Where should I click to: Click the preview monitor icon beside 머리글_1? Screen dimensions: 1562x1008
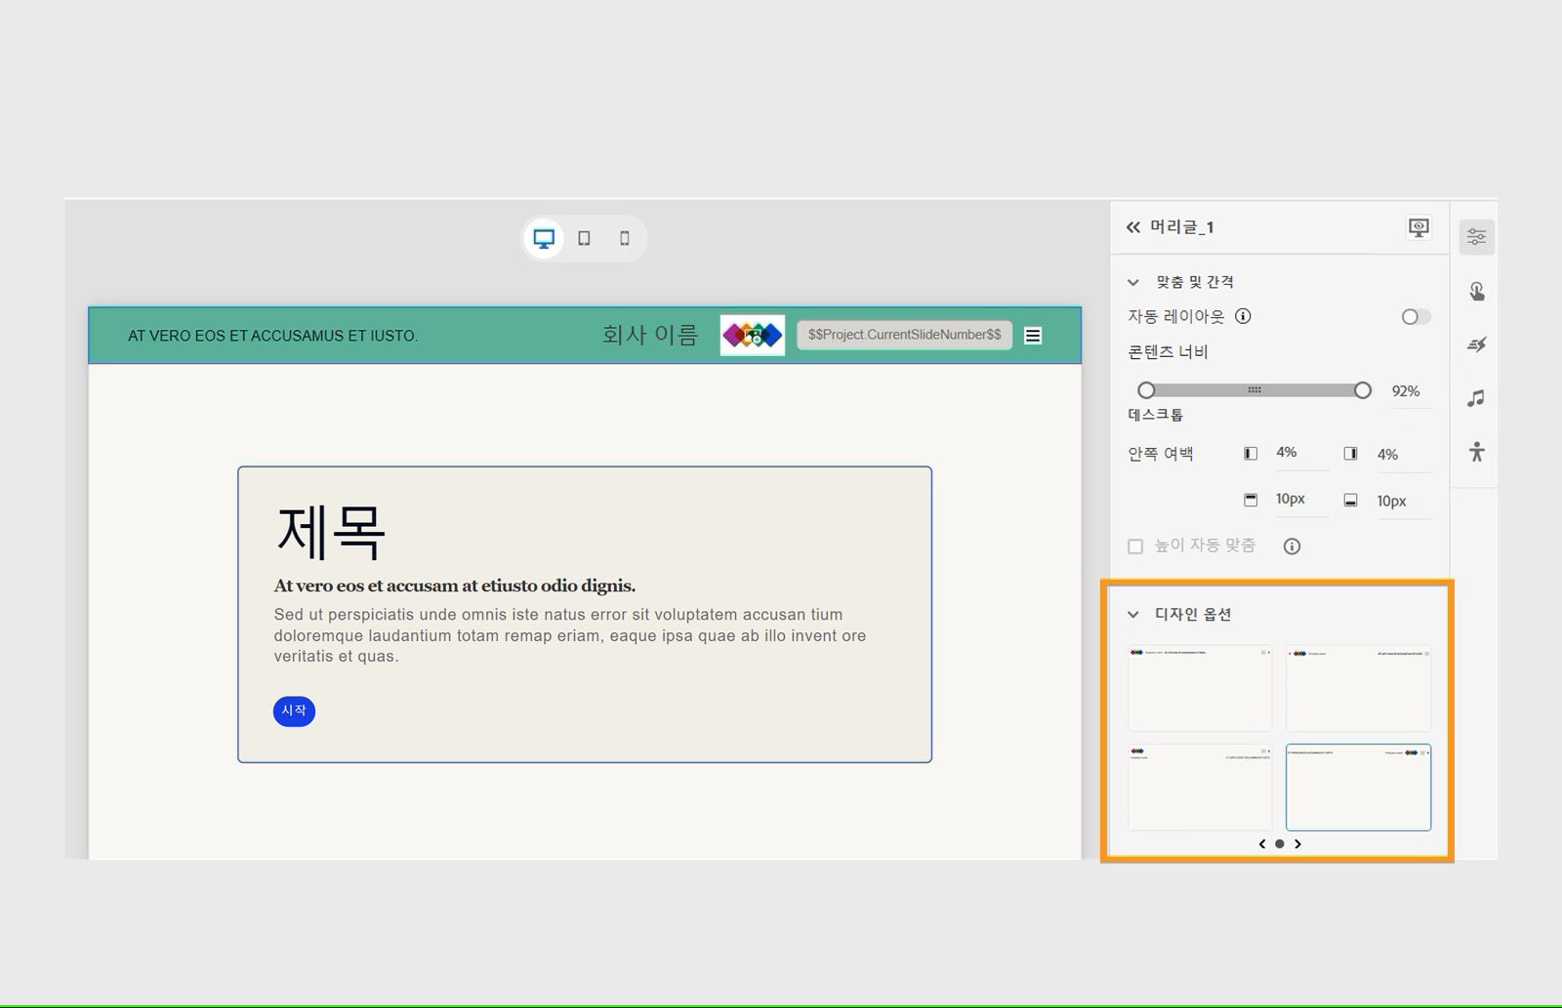click(x=1418, y=226)
